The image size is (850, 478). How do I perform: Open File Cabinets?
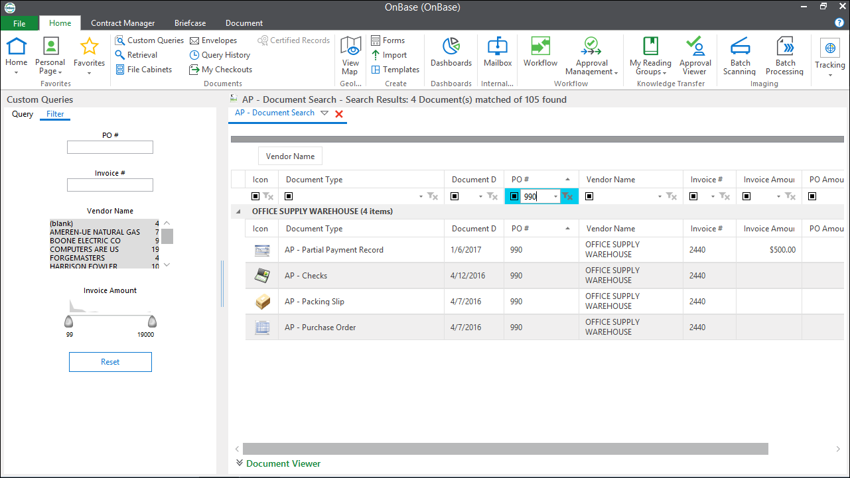144,70
